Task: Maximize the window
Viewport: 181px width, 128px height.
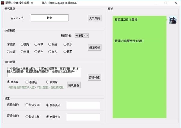Action: tap(166, 3)
